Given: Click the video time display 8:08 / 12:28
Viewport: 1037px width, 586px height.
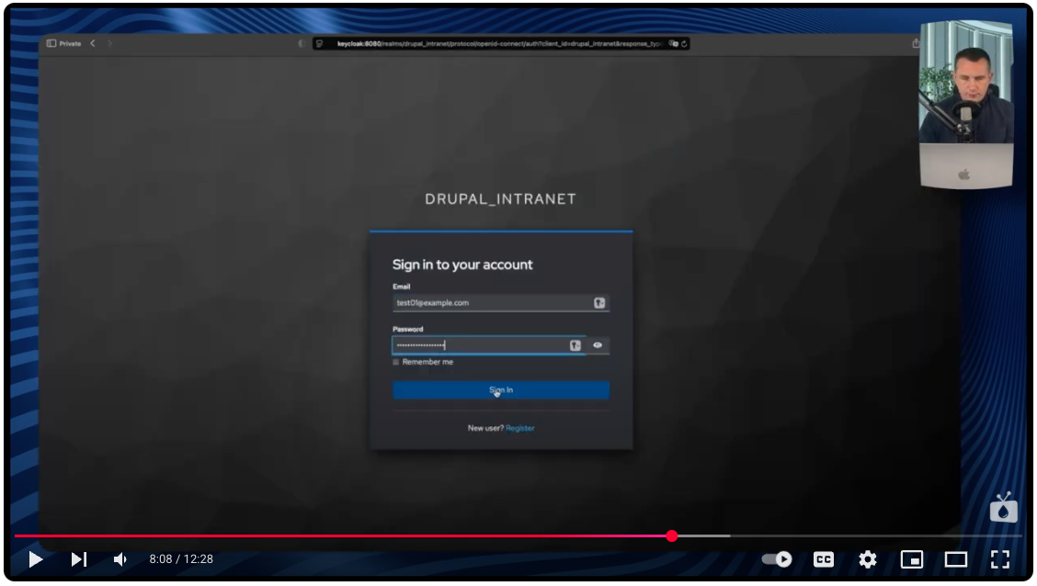Looking at the screenshot, I should pyautogui.click(x=181, y=559).
